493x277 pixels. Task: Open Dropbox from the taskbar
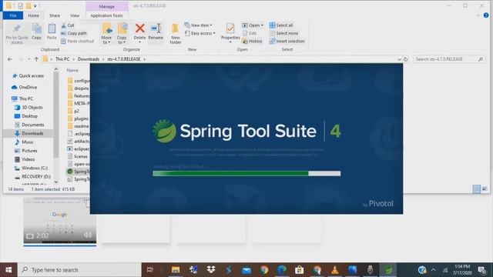(211, 270)
